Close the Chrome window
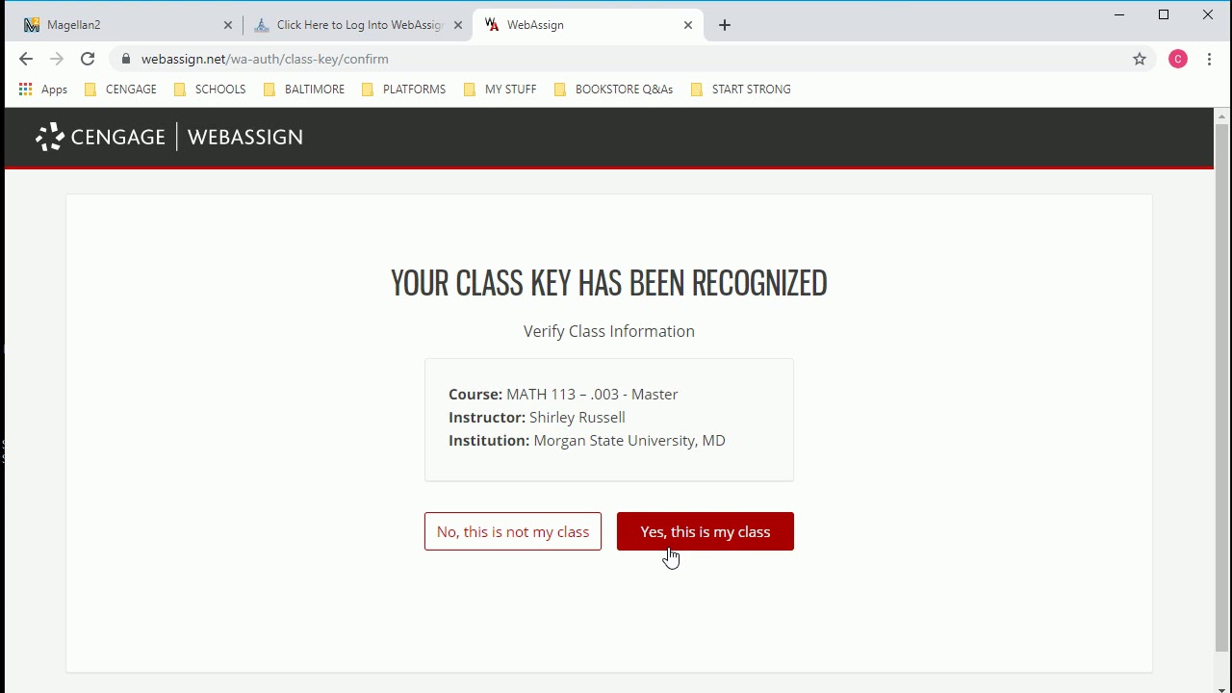 (1208, 14)
